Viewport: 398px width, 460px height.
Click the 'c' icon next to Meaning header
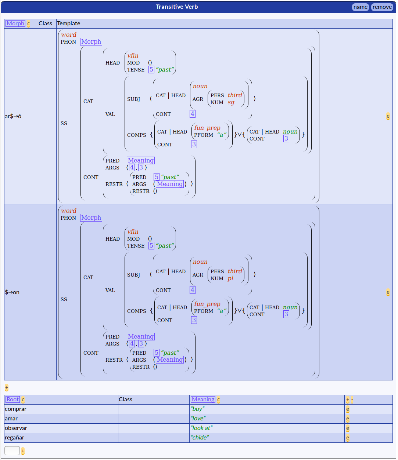(218, 400)
